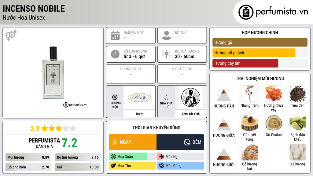Click the perfumista.vn logo bottle icon
The height and width of the screenshot is (176, 313).
click(246, 12)
